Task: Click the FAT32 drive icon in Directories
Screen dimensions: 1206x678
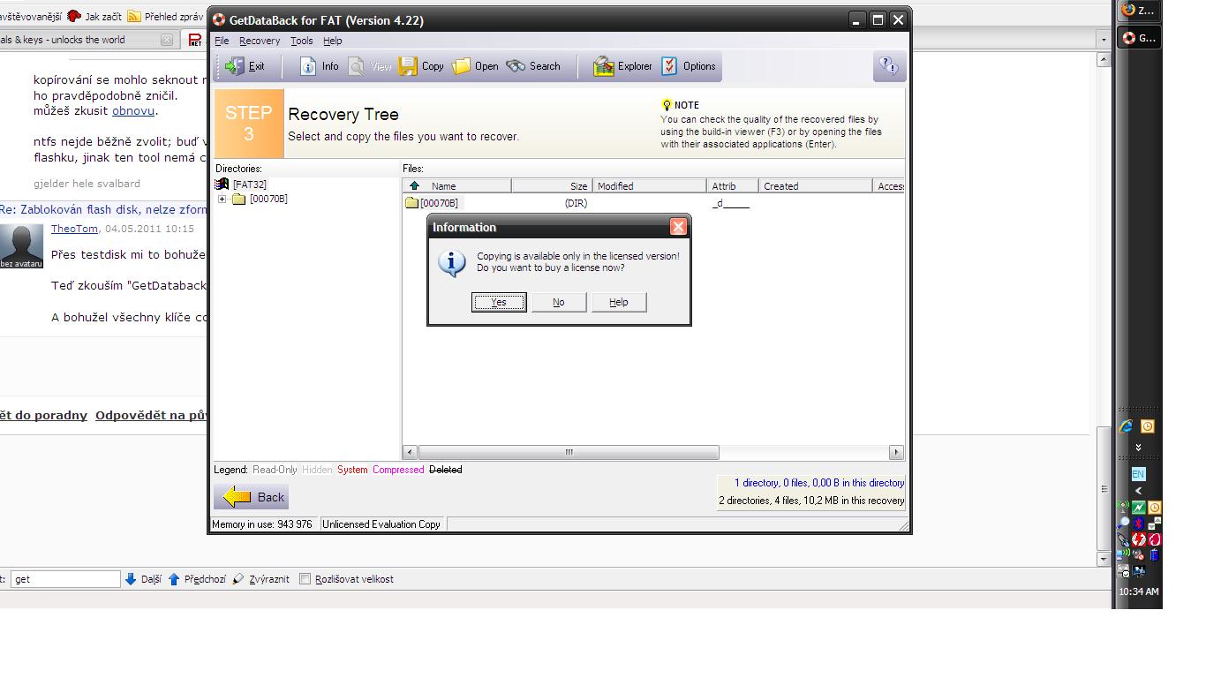Action: click(x=222, y=185)
